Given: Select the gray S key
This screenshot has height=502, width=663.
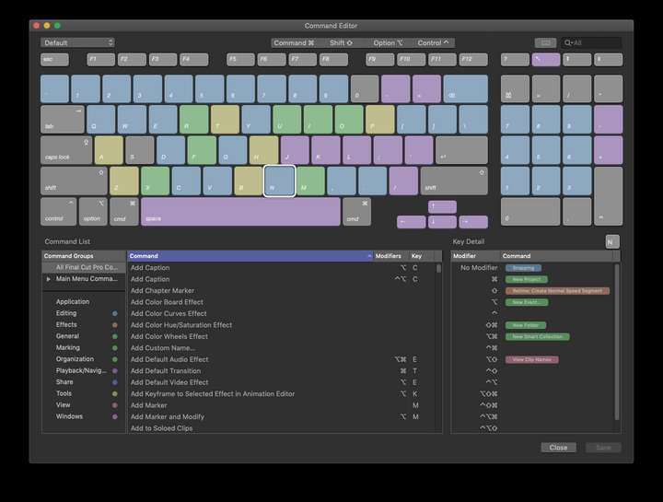Looking at the screenshot, I should tap(140, 150).
